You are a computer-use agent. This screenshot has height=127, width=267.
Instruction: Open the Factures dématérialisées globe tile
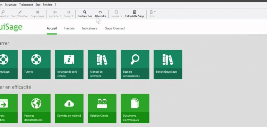(36, 108)
